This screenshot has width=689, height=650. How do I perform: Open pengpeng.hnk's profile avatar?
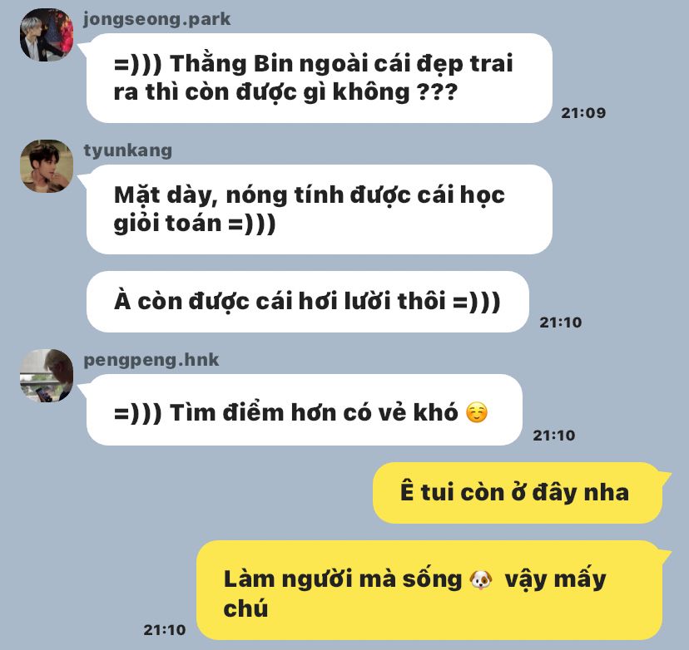[x=47, y=375]
